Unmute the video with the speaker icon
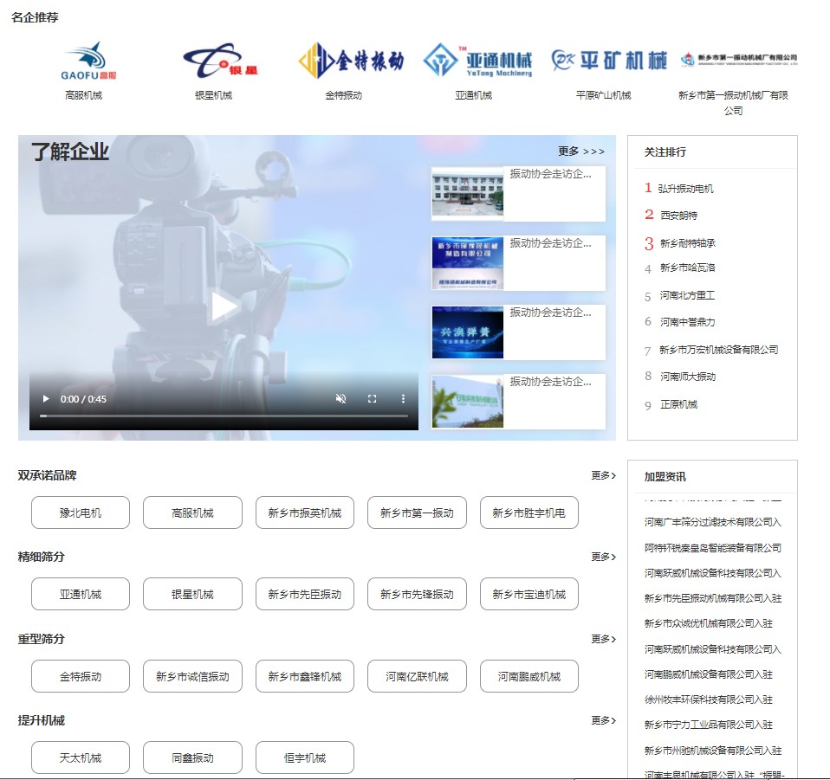830x780 pixels. pos(340,399)
